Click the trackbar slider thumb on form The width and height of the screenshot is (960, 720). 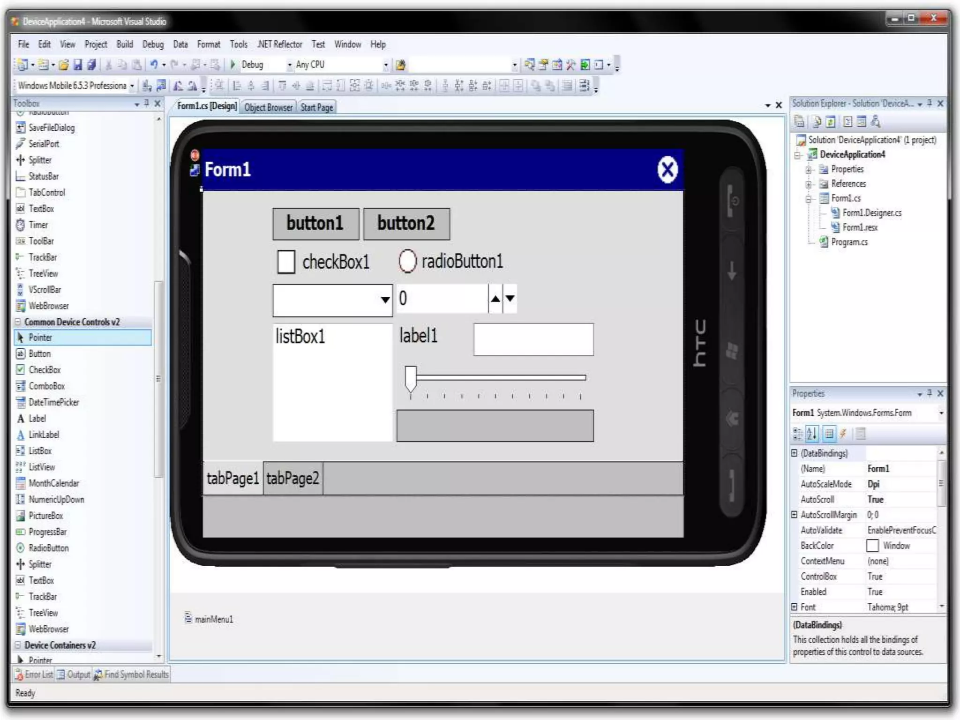411,378
